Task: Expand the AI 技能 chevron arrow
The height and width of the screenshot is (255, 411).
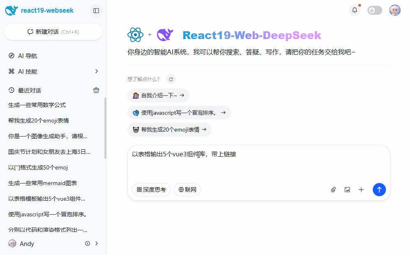Action: click(x=97, y=71)
